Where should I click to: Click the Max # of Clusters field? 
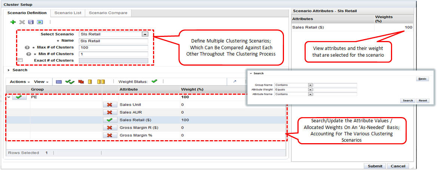click(113, 47)
